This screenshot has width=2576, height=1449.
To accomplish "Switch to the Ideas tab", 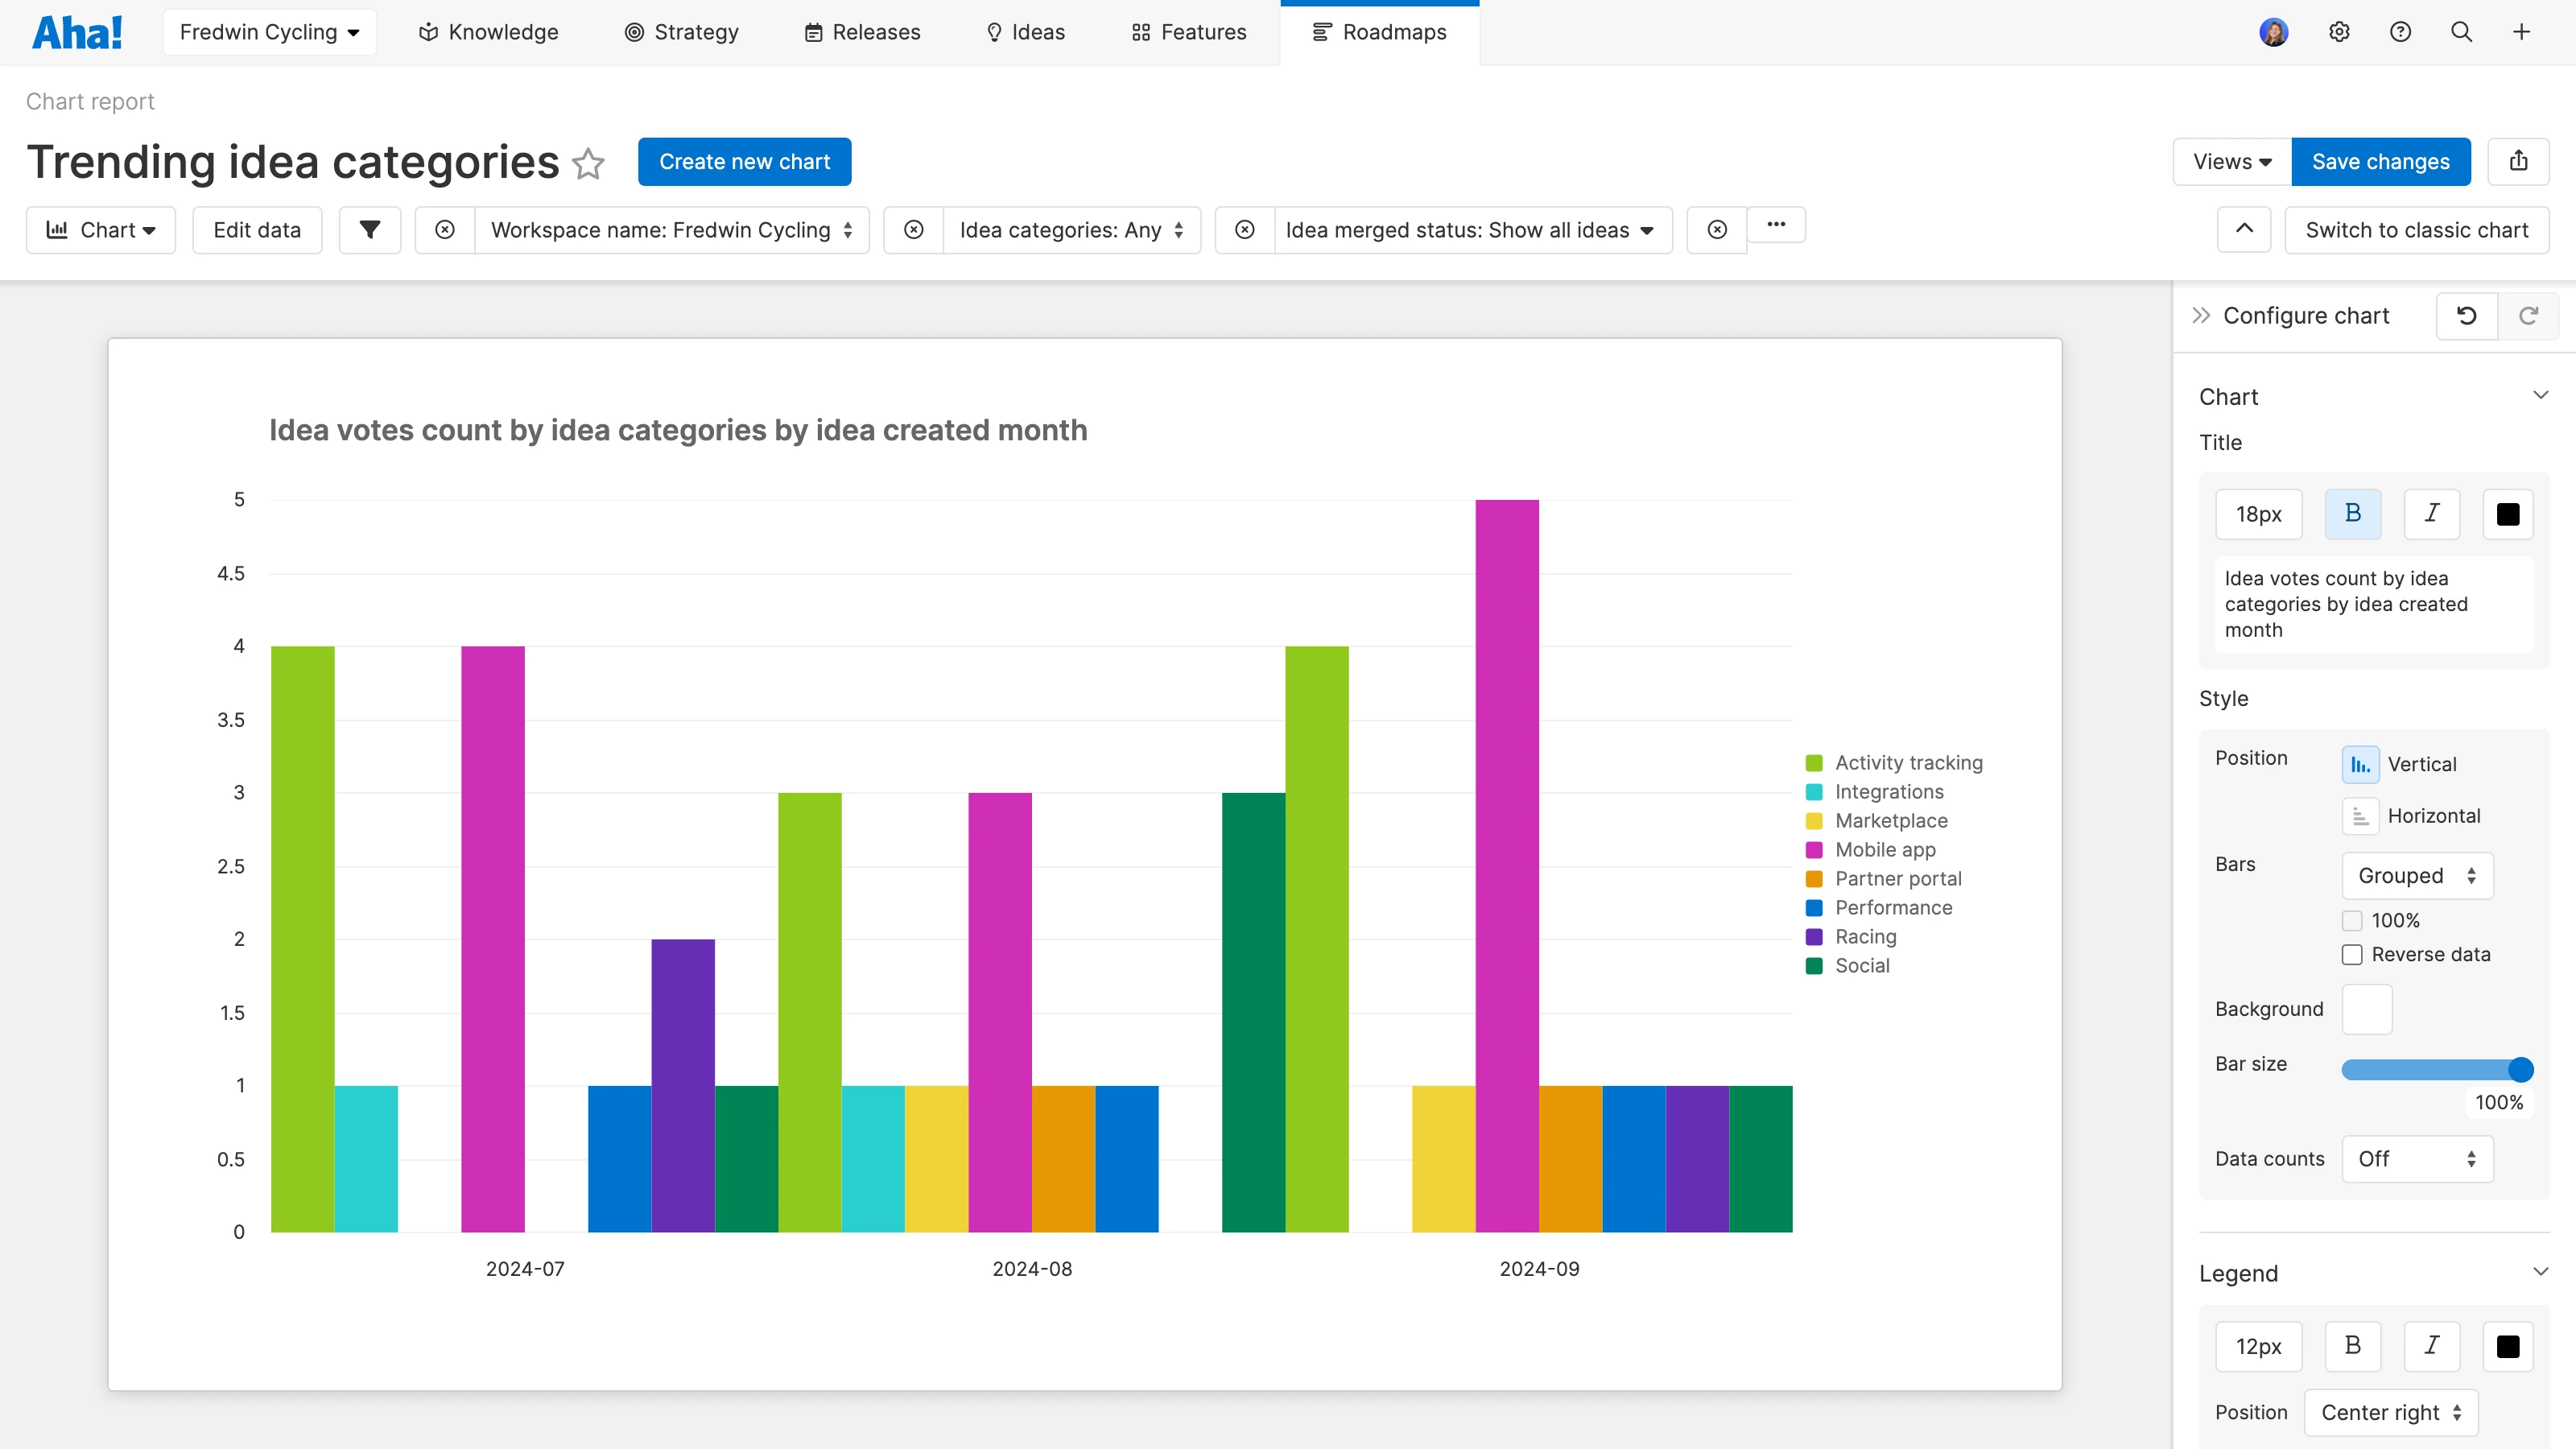I will [1025, 31].
